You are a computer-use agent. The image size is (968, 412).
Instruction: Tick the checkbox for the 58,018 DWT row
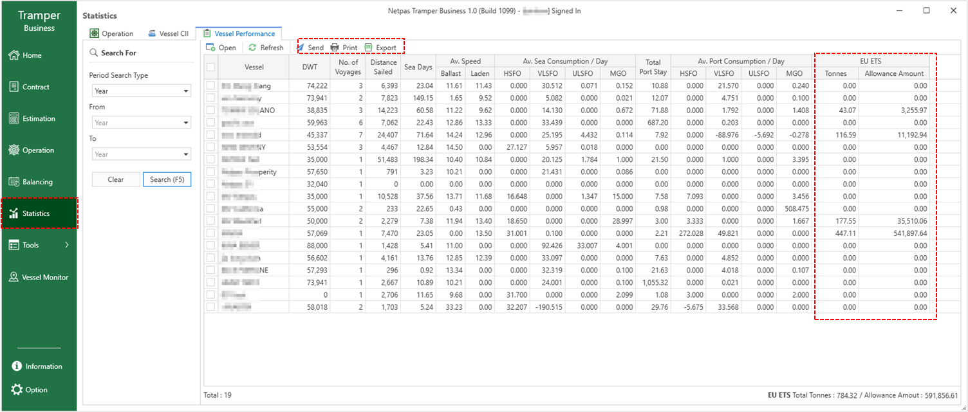point(210,307)
